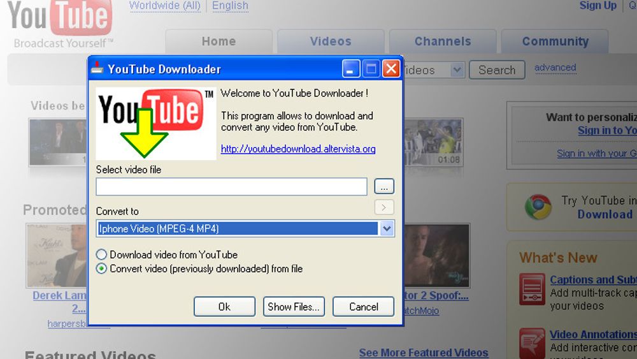Image resolution: width=637 pixels, height=359 pixels.
Task: Open the 'Convert to' format dropdown
Action: point(387,228)
